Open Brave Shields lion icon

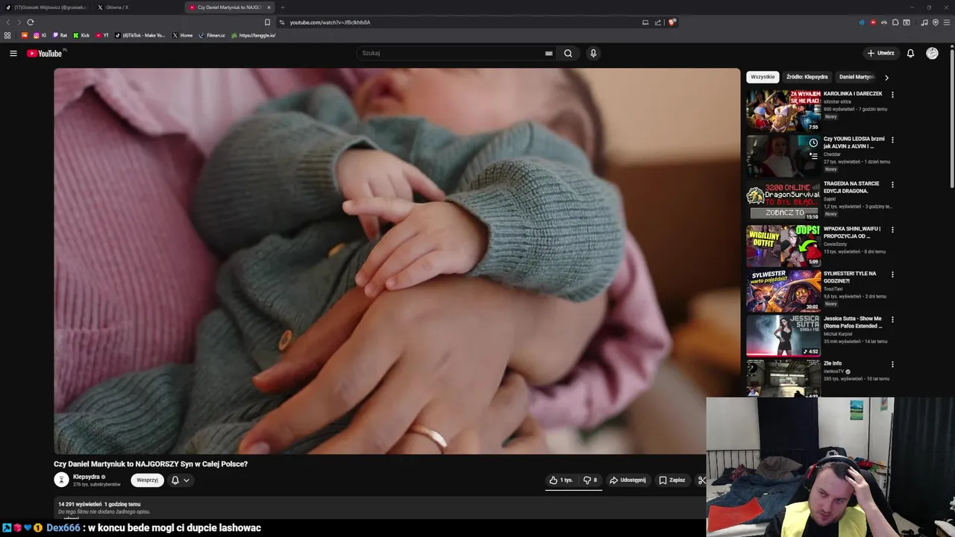click(671, 22)
